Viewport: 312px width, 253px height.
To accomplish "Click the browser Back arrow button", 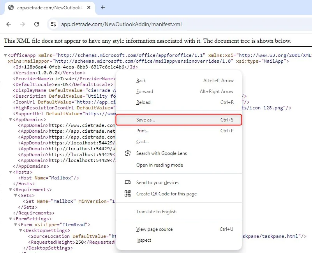I will (9, 24).
